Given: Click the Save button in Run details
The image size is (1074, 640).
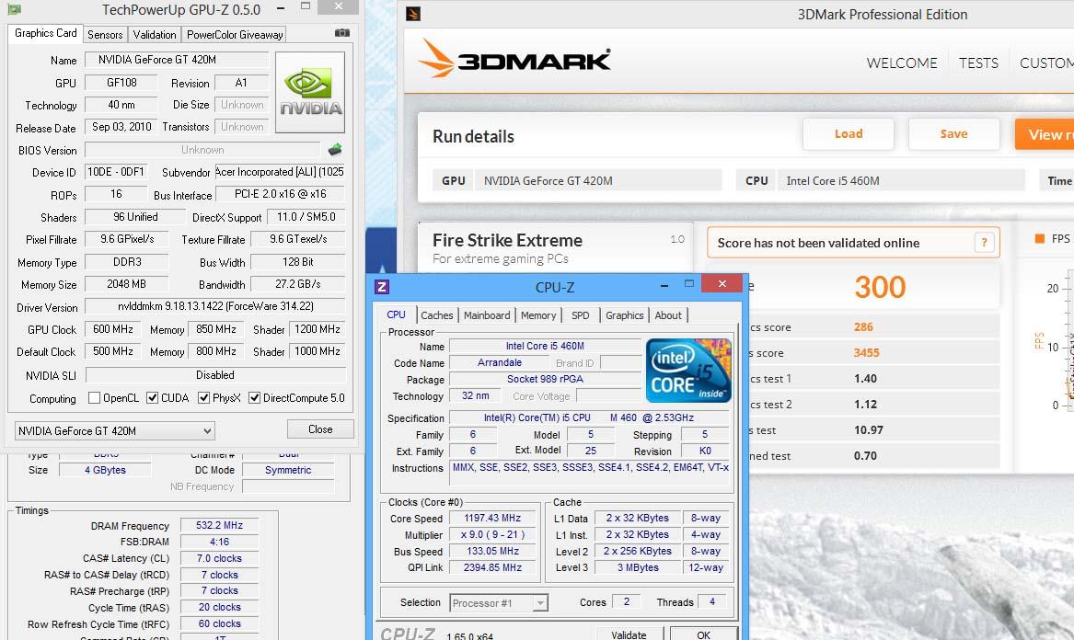Looking at the screenshot, I should (x=953, y=134).
